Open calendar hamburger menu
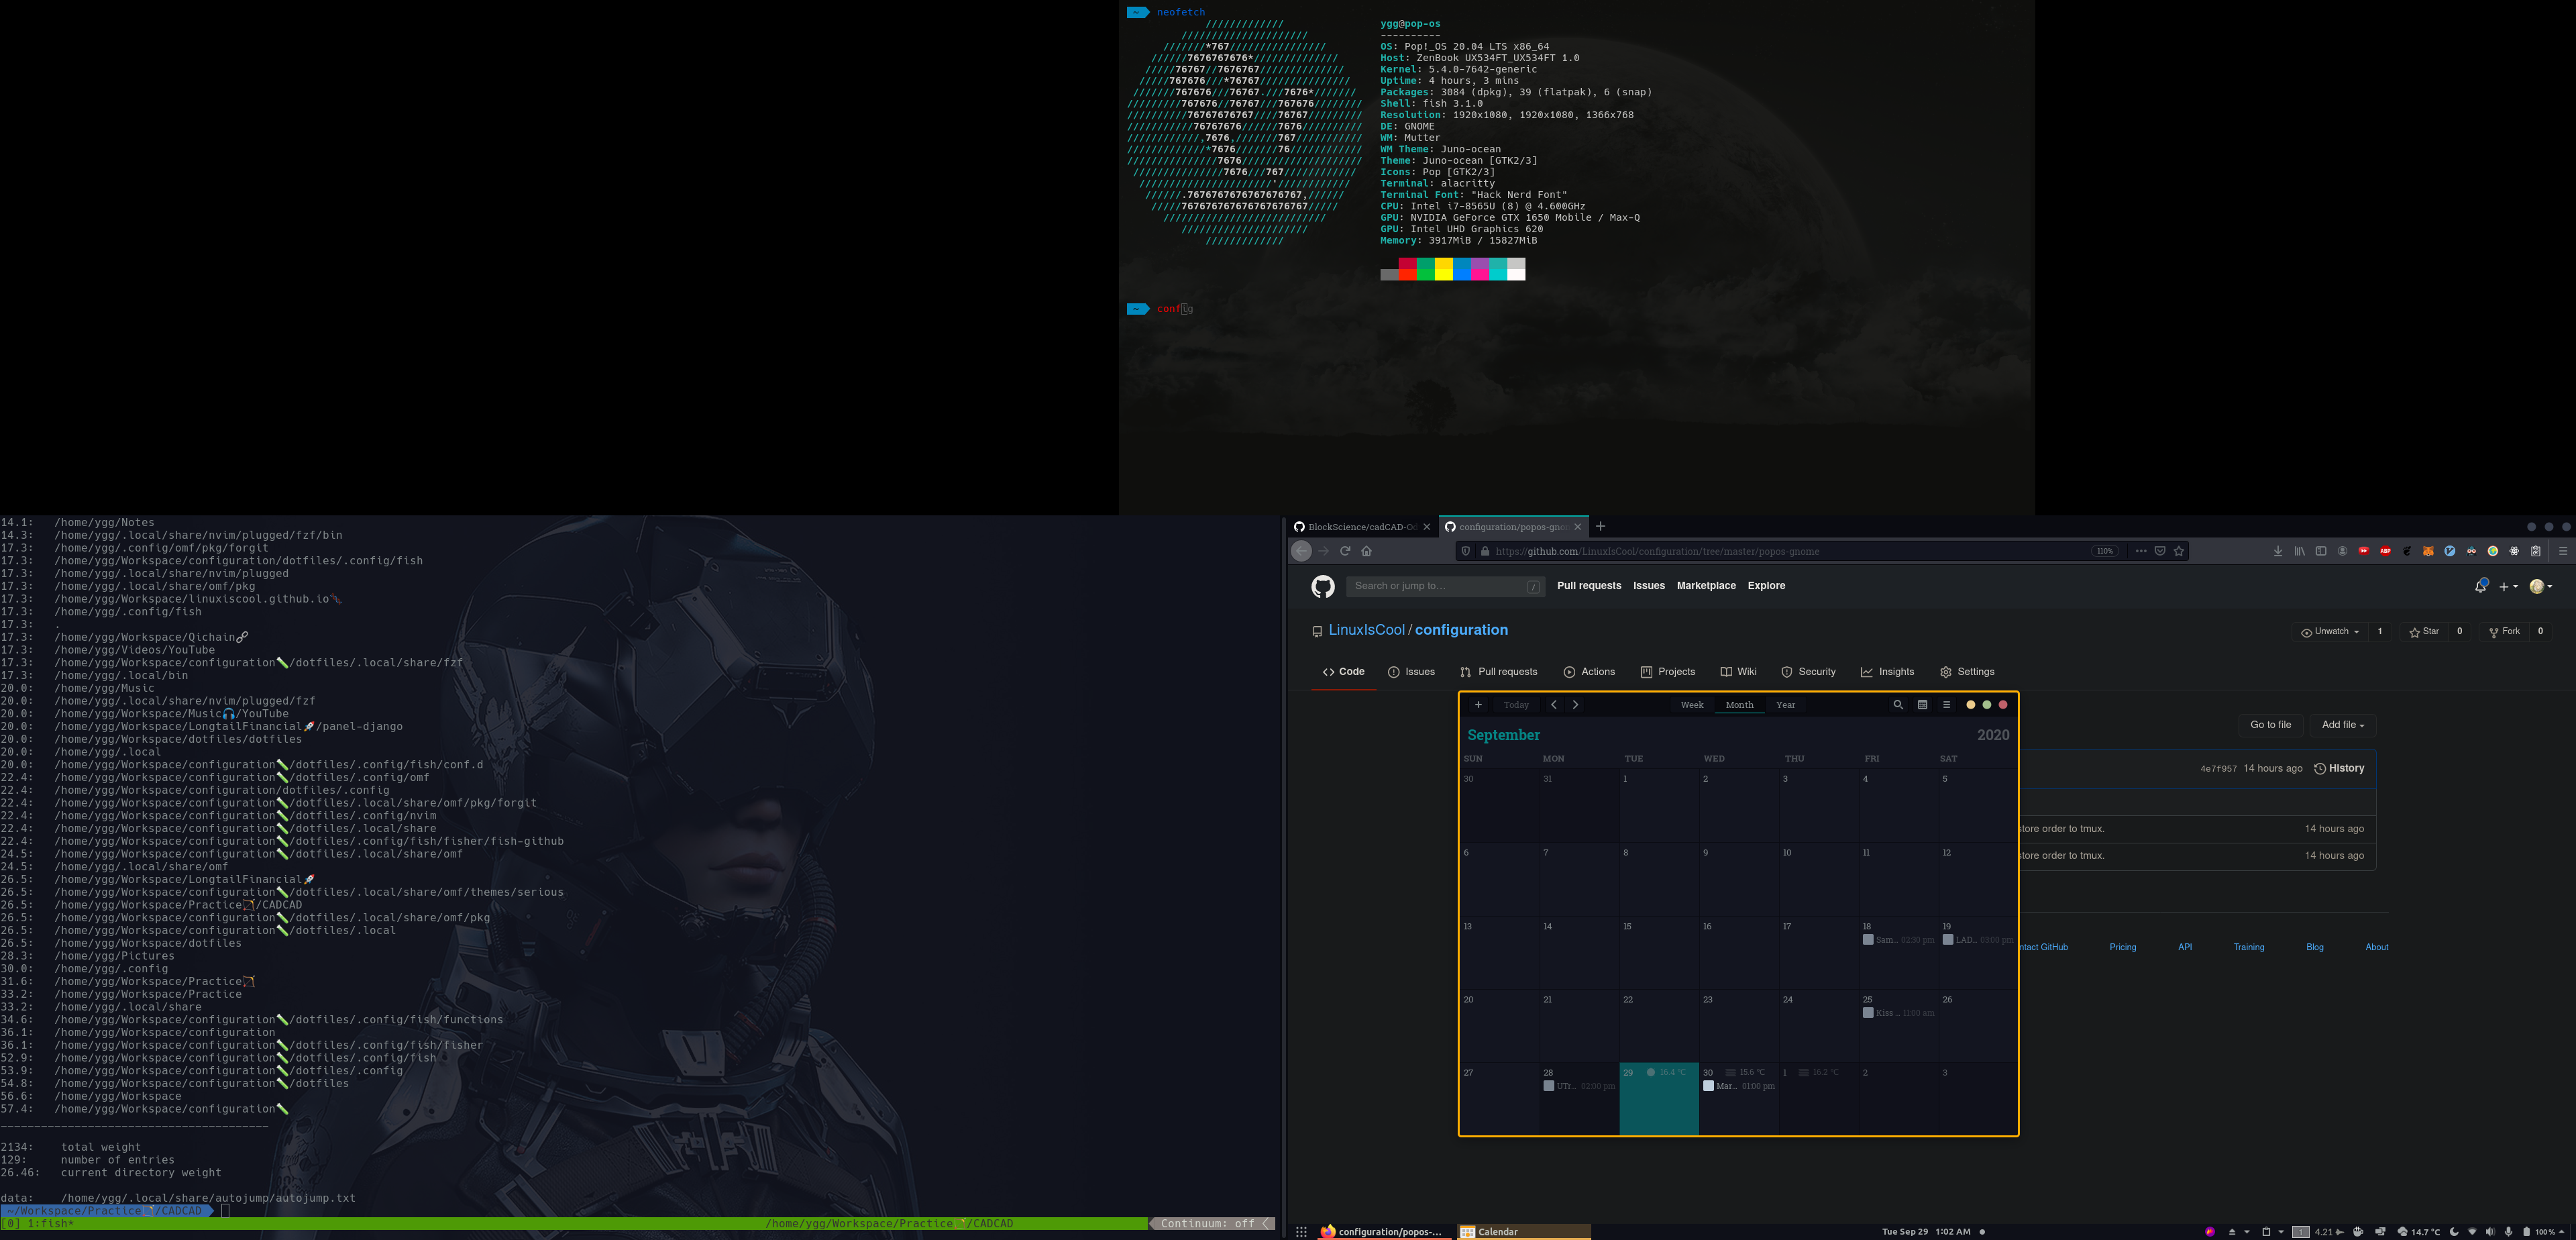This screenshot has width=2576, height=1240. (1946, 705)
